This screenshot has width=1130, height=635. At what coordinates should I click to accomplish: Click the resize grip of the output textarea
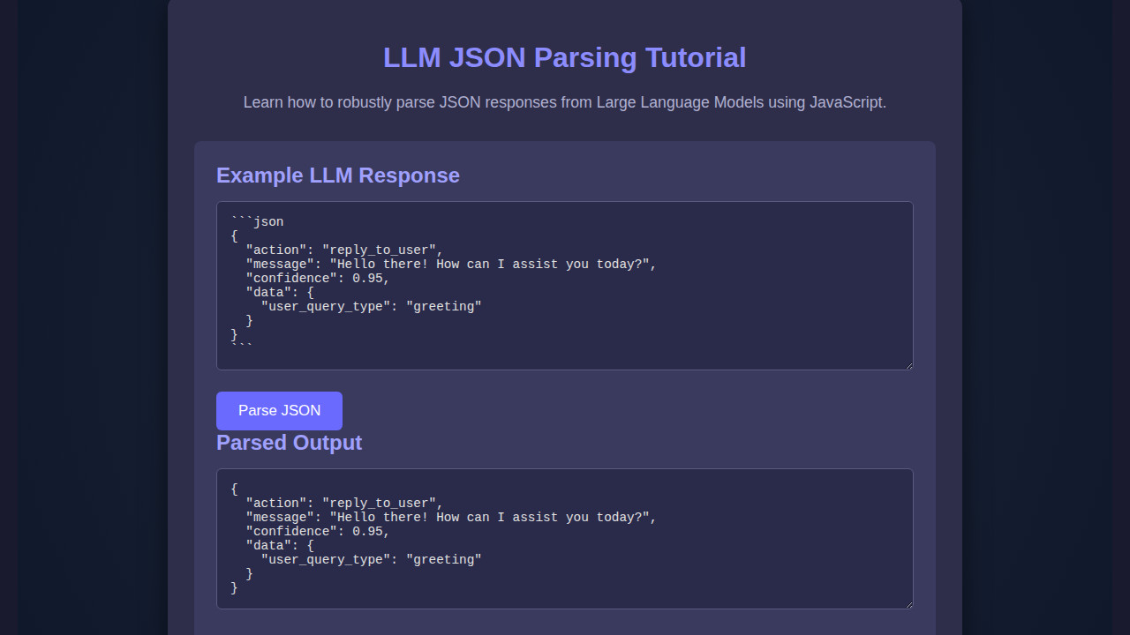click(908, 602)
